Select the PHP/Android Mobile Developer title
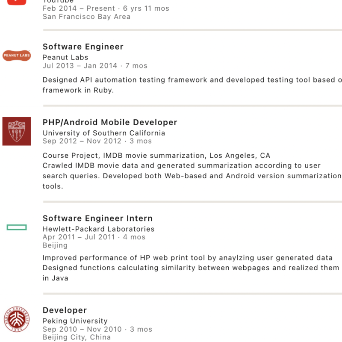The width and height of the screenshot is (342, 342). tap(110, 123)
